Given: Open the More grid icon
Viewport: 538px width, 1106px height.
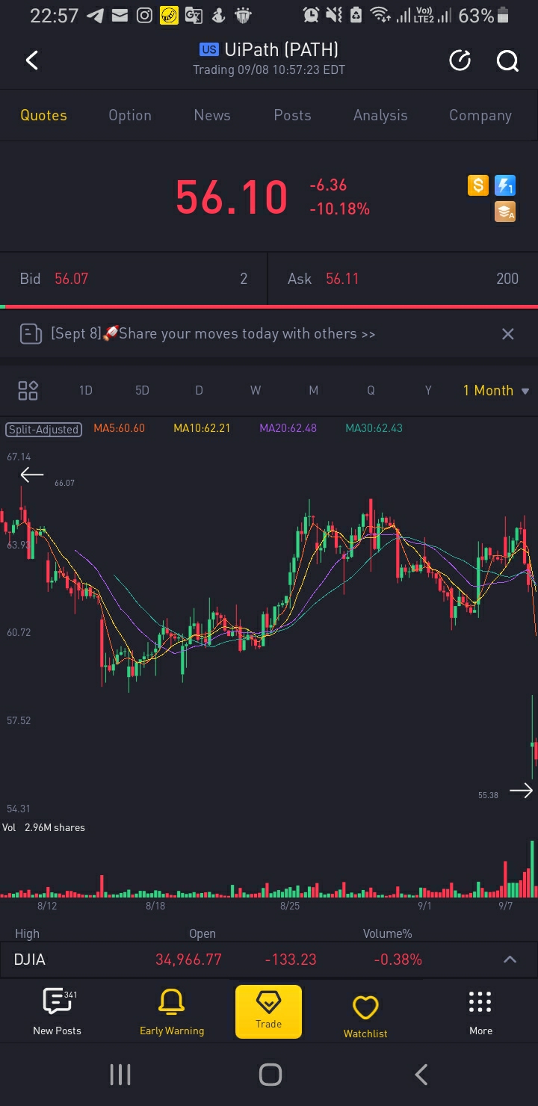Looking at the screenshot, I should click(x=480, y=1002).
